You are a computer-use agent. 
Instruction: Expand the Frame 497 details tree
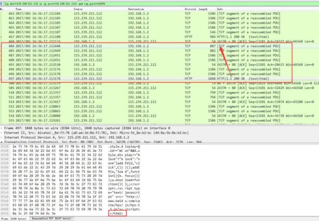(2, 128)
